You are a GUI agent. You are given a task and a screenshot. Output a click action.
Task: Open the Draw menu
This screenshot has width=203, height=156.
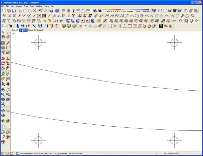[26, 6]
